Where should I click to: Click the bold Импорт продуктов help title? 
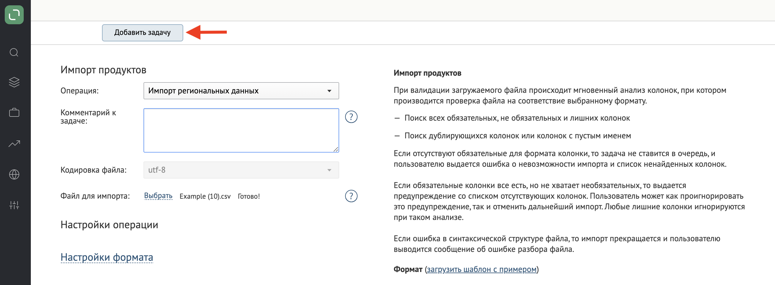pos(427,73)
